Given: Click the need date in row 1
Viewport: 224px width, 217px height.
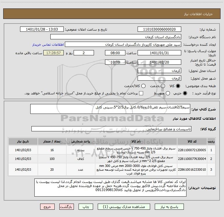Looking at the screenshot, I should [x=23, y=150].
